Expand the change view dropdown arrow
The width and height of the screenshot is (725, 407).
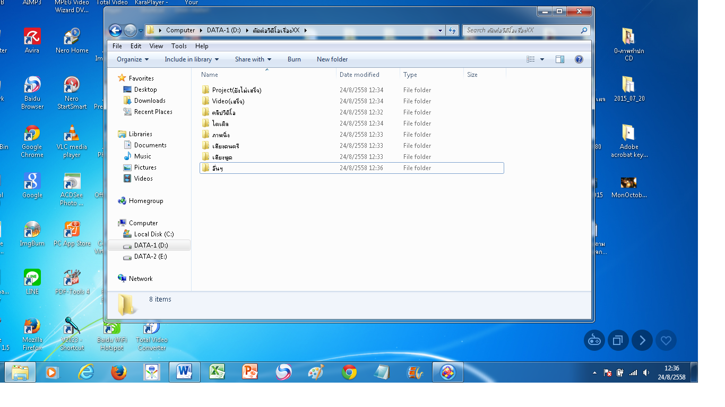(542, 59)
